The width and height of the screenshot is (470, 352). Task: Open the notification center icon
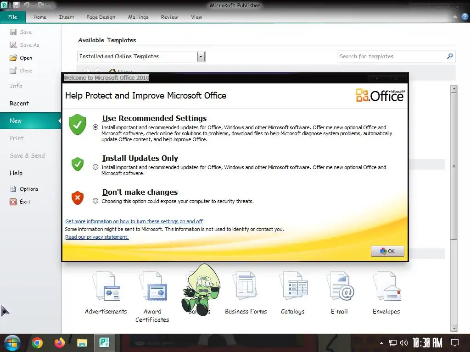pos(455,343)
